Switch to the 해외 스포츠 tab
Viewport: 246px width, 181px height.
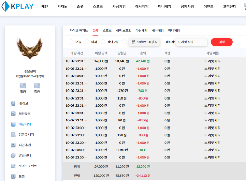[x=123, y=31]
